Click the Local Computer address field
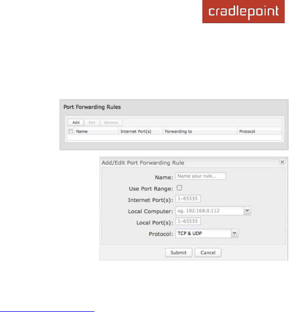The width and height of the screenshot is (289, 312). point(210,211)
